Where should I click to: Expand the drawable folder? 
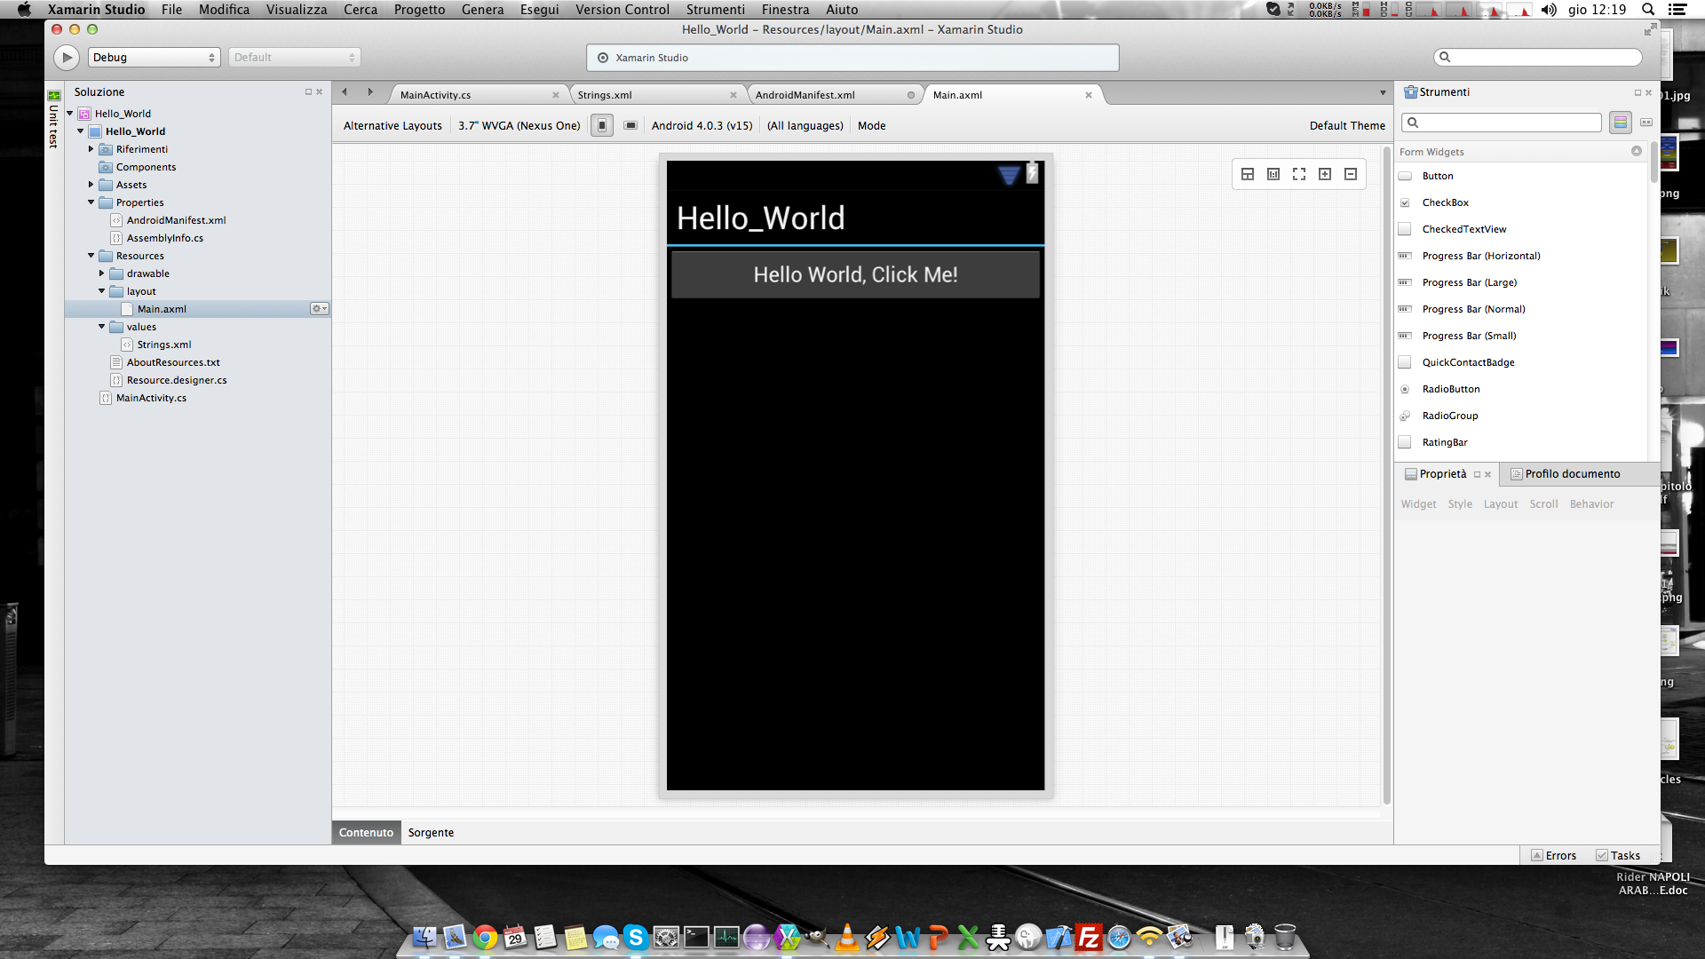point(102,273)
